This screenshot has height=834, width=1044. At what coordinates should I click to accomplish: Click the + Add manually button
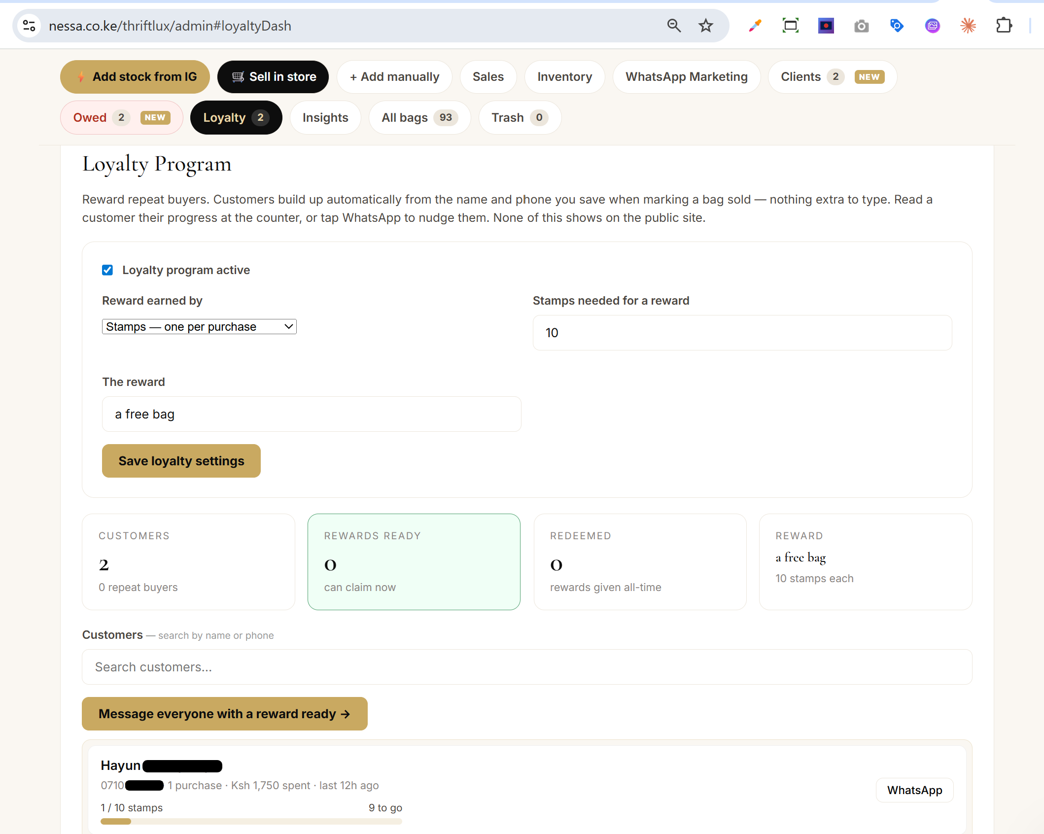(x=394, y=77)
